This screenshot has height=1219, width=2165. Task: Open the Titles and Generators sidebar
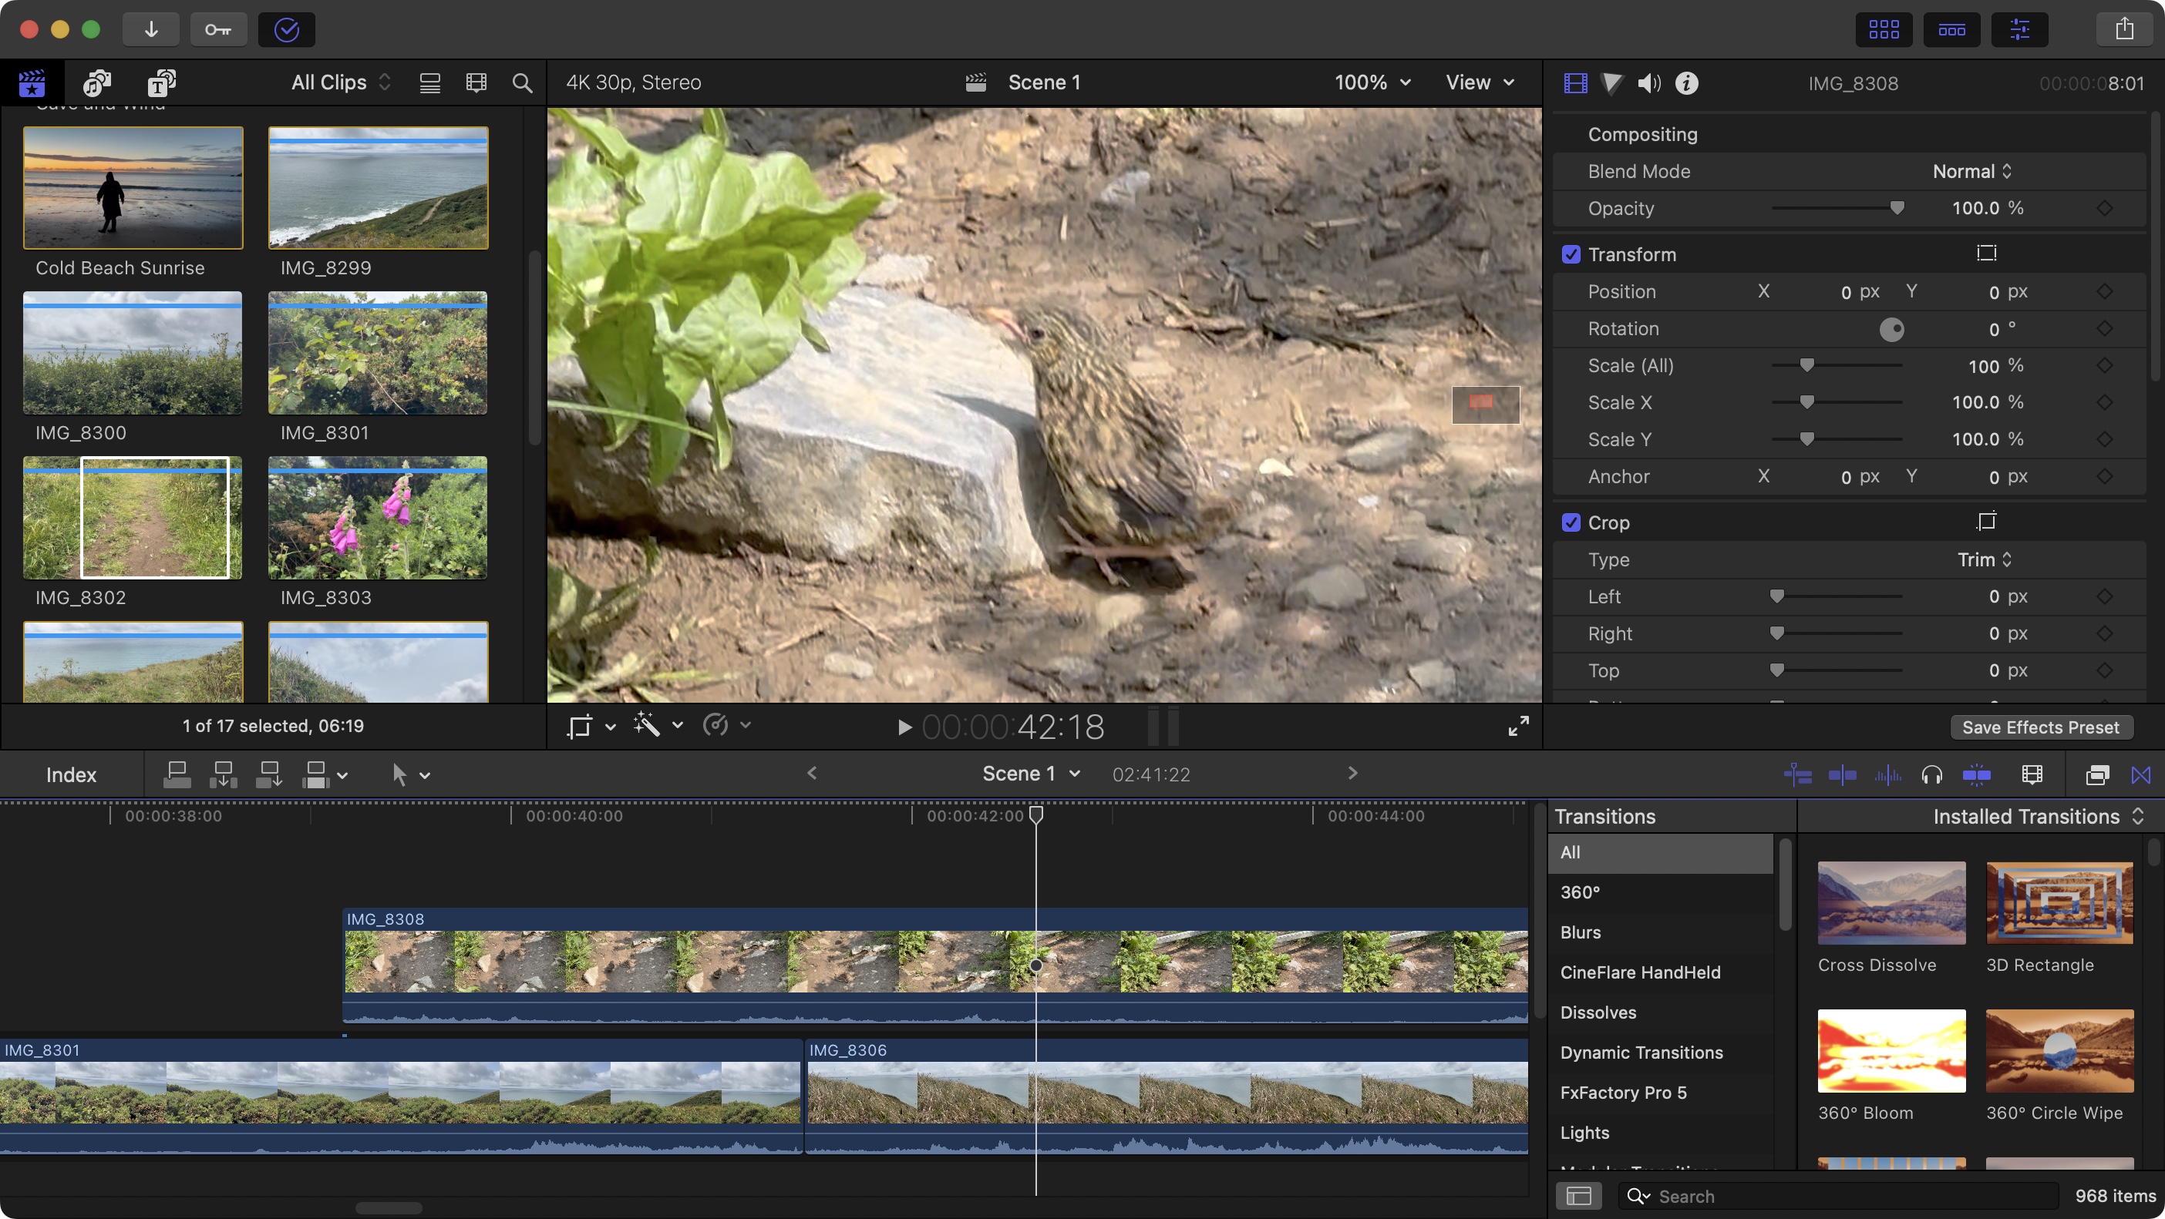pos(160,82)
